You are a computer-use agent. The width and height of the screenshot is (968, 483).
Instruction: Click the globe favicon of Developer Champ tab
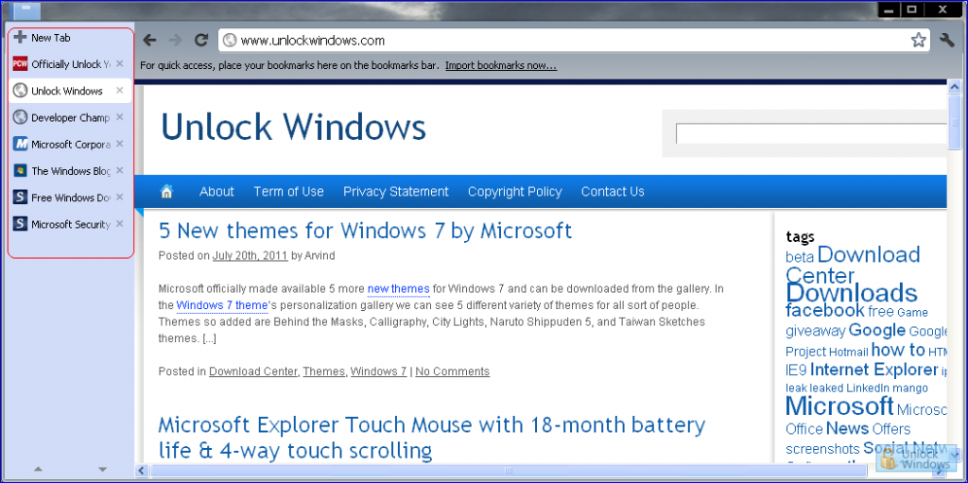coord(21,117)
